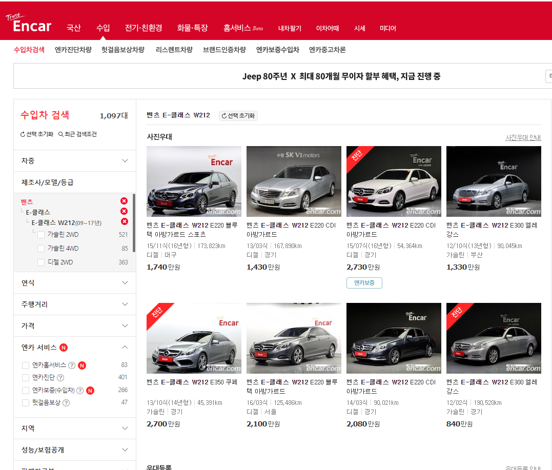Open the E350 쿠페 listing title
The width and height of the screenshot is (552, 470).
pos(192,382)
